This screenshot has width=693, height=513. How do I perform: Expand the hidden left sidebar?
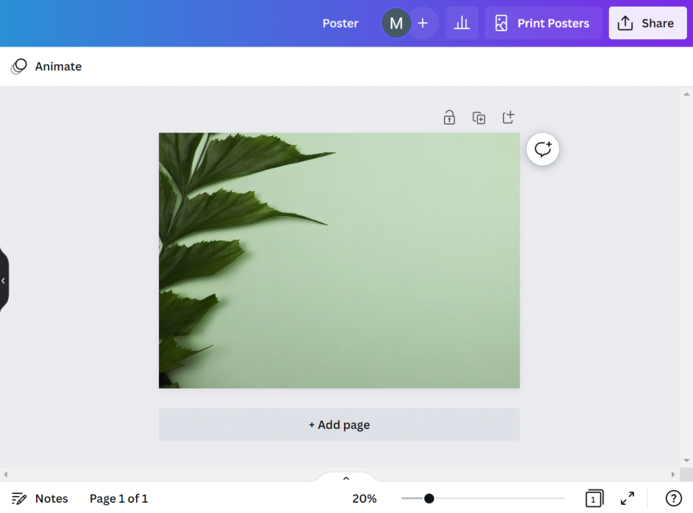(x=4, y=280)
